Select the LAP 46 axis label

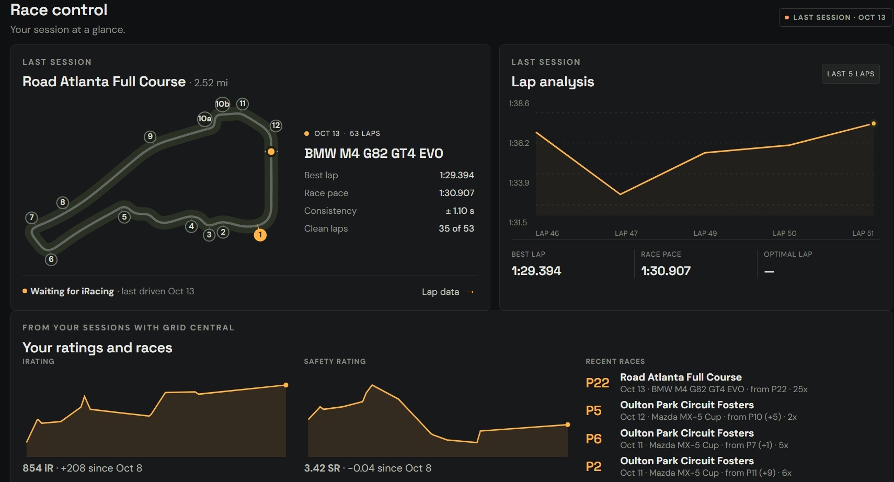(547, 233)
